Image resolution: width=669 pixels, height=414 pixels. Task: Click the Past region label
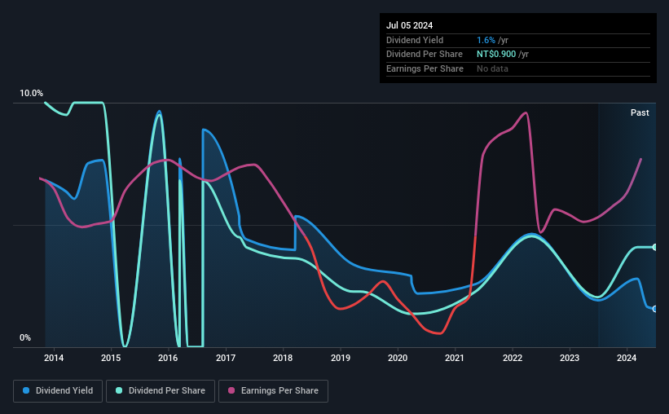pyautogui.click(x=640, y=112)
